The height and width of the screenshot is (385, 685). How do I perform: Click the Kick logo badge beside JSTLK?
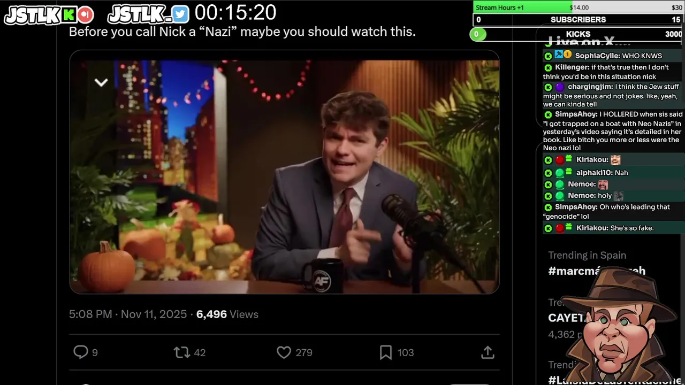tap(68, 14)
